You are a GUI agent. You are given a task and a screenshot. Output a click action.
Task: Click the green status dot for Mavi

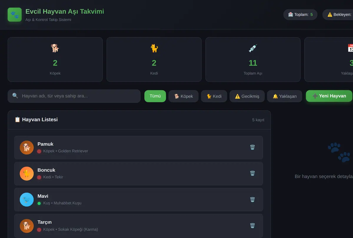tap(39, 203)
